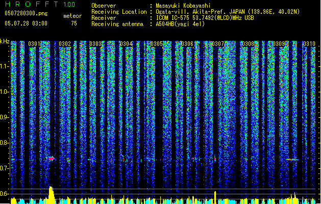Click the 0.8 frequency axis tick
321x204 pixels.
point(4,143)
